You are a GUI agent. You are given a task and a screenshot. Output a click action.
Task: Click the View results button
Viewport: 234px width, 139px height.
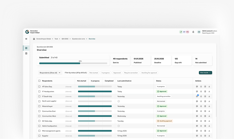point(205,73)
